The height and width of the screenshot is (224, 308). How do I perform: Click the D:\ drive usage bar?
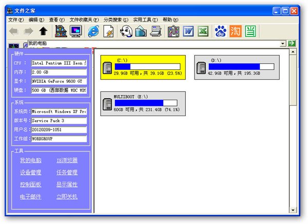[241, 66]
